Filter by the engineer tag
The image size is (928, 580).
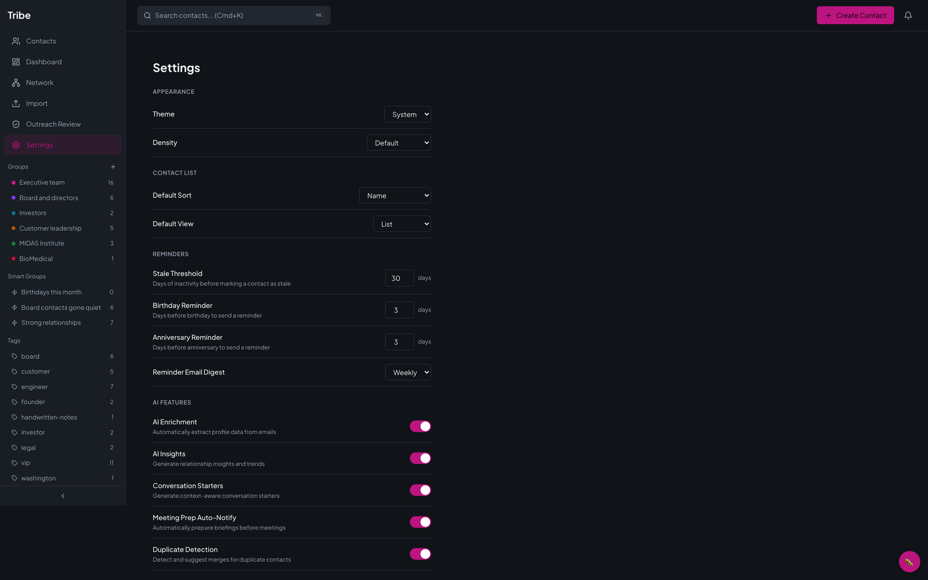(x=62, y=387)
